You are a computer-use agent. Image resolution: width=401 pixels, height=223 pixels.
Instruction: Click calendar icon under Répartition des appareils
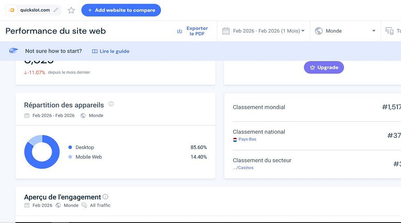27,116
